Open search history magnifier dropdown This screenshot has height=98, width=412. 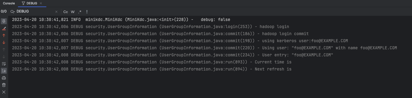13,12
